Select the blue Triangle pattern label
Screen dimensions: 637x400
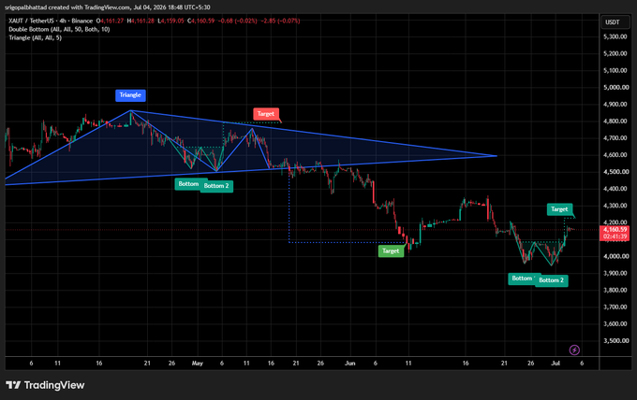pos(130,95)
